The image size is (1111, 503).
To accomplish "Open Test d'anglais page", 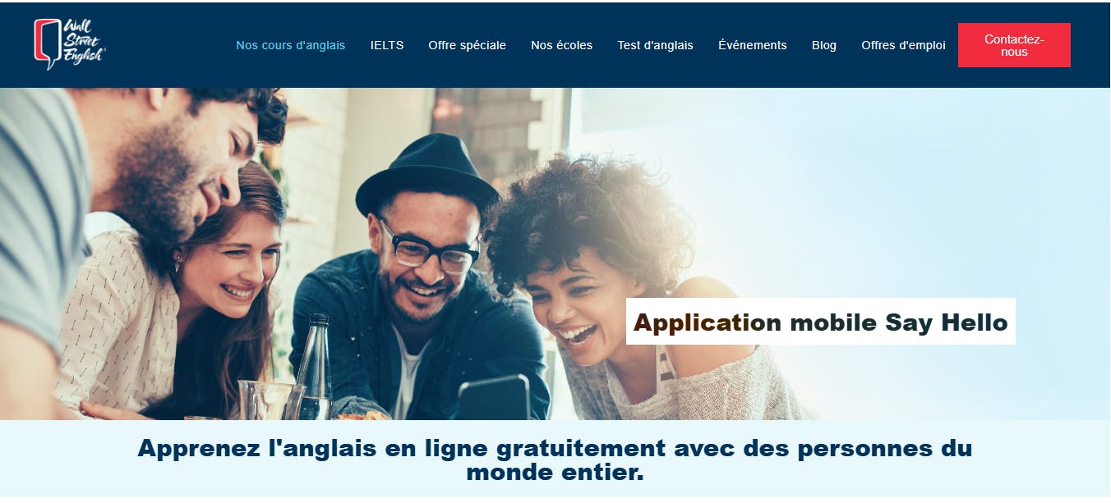I will tap(656, 45).
